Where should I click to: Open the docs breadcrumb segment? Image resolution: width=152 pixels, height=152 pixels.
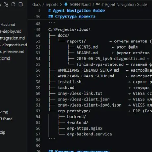click(36, 5)
